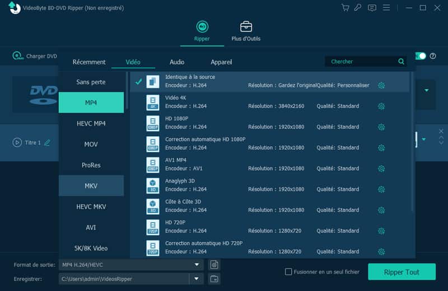Viewport: 448px width, 291px height.
Task: Open the feedback message icon
Action: 372,8
